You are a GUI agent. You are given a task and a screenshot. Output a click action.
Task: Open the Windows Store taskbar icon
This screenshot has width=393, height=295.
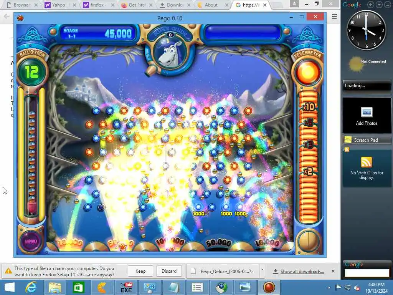click(78, 287)
